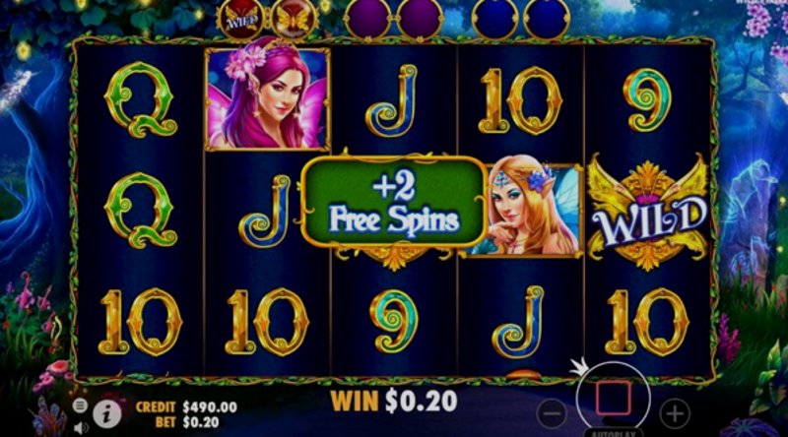Select the blonde fairy symbol
Screen dimensions: 788x437
click(x=525, y=210)
